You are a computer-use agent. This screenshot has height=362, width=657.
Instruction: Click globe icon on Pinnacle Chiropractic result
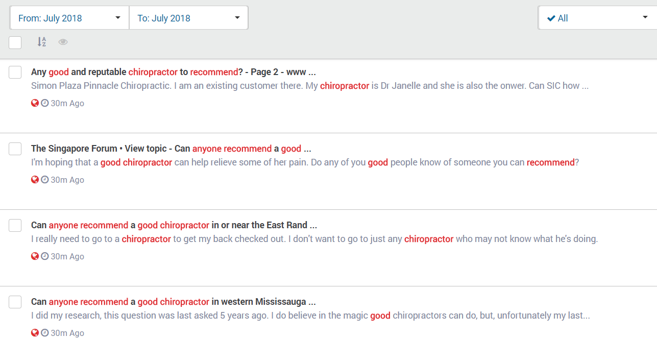pyautogui.click(x=35, y=103)
